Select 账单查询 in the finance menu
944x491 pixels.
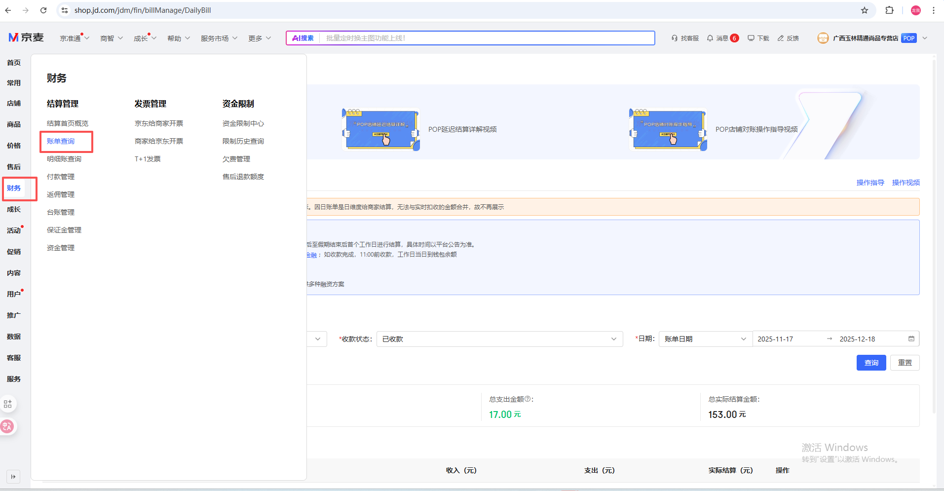point(61,141)
